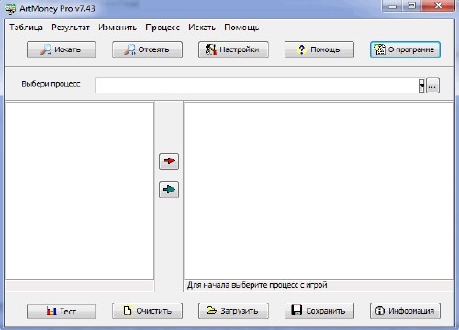
Task: Click Сохранить with floppy disk icon
Action: [319, 311]
